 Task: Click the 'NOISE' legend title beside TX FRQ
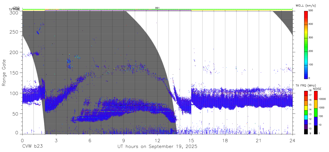click(x=318, y=89)
